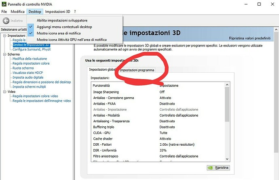Select DSR - Fattori row

pos(158,144)
